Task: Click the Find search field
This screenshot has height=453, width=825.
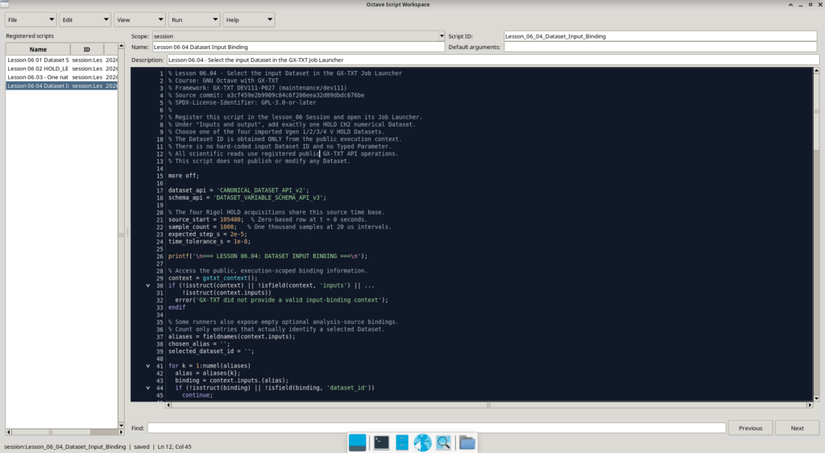Action: coord(436,428)
